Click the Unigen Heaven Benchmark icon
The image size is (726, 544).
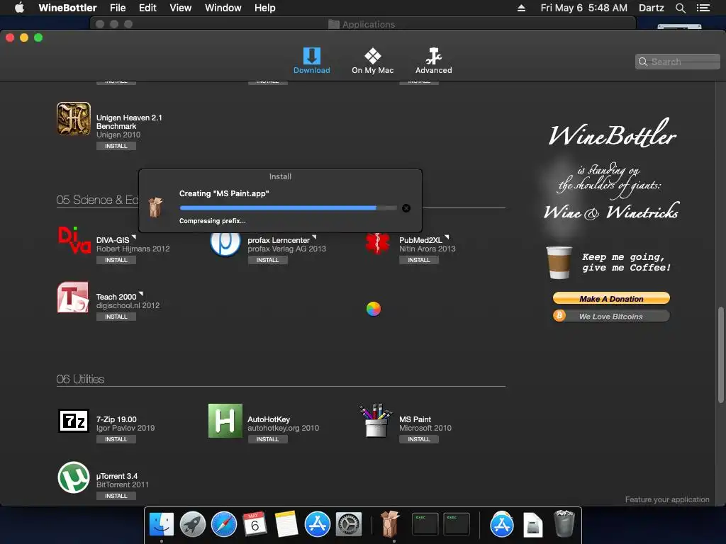click(x=74, y=119)
